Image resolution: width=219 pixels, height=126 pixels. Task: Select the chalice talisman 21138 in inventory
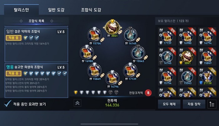coord(207,76)
